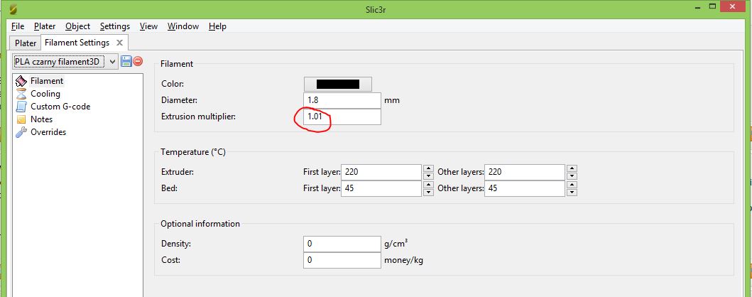Switch to the Plater tab
This screenshot has height=297, width=752.
(x=26, y=43)
